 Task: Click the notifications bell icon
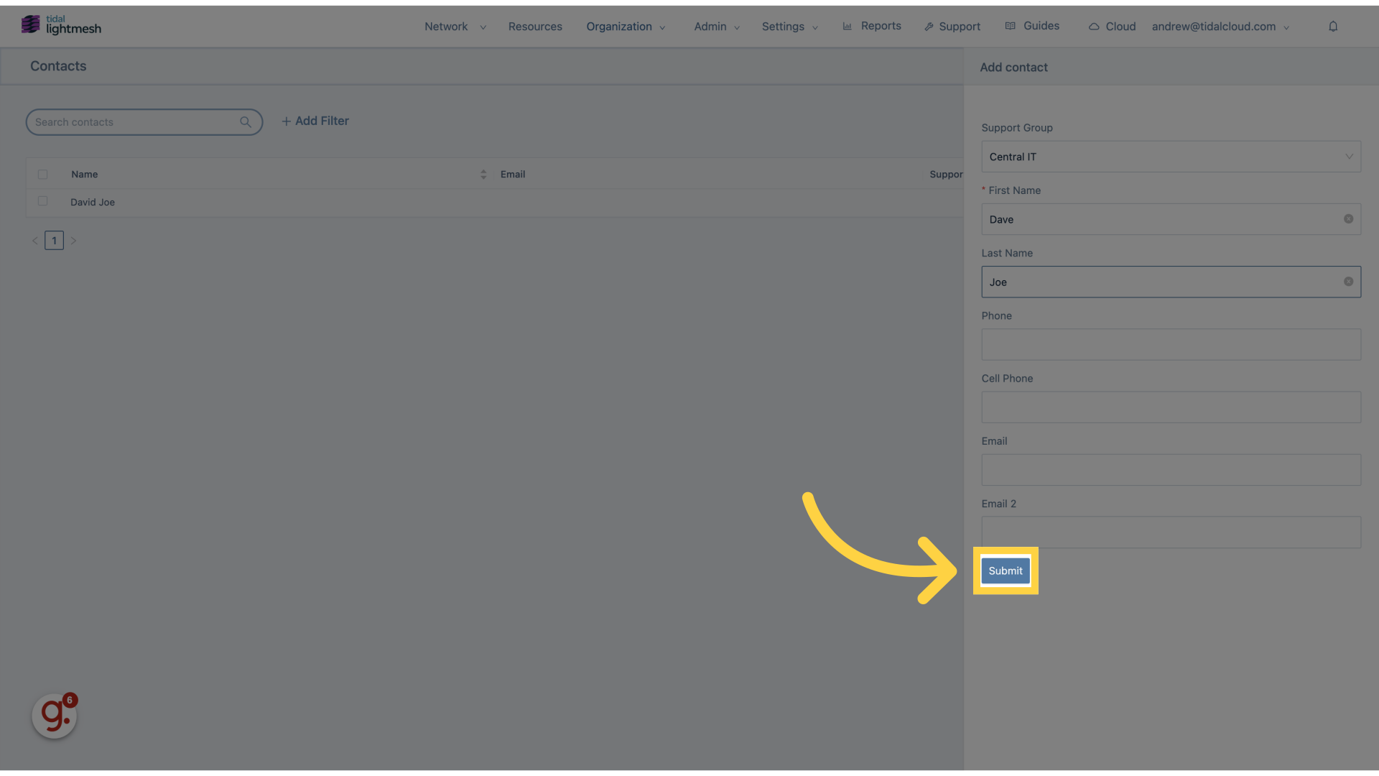point(1332,26)
